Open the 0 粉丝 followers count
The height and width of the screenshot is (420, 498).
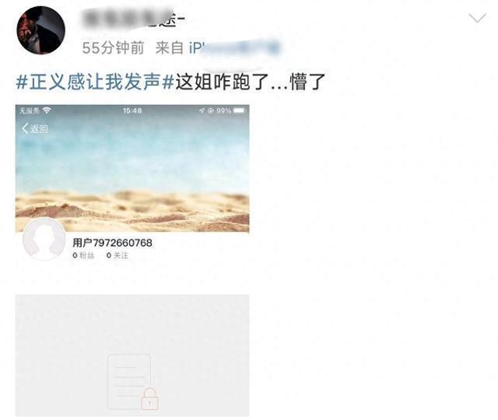(x=83, y=255)
